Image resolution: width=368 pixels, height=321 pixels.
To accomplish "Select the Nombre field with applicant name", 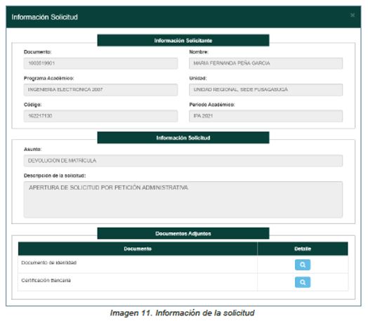I will (x=265, y=63).
